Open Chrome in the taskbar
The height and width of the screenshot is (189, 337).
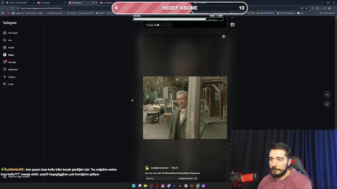click(197, 186)
